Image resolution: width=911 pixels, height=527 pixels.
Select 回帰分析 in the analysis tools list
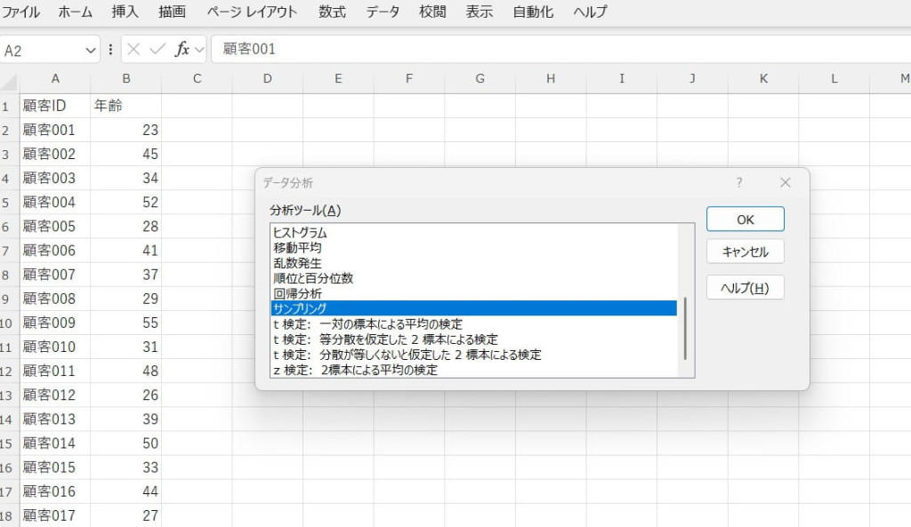(x=298, y=293)
